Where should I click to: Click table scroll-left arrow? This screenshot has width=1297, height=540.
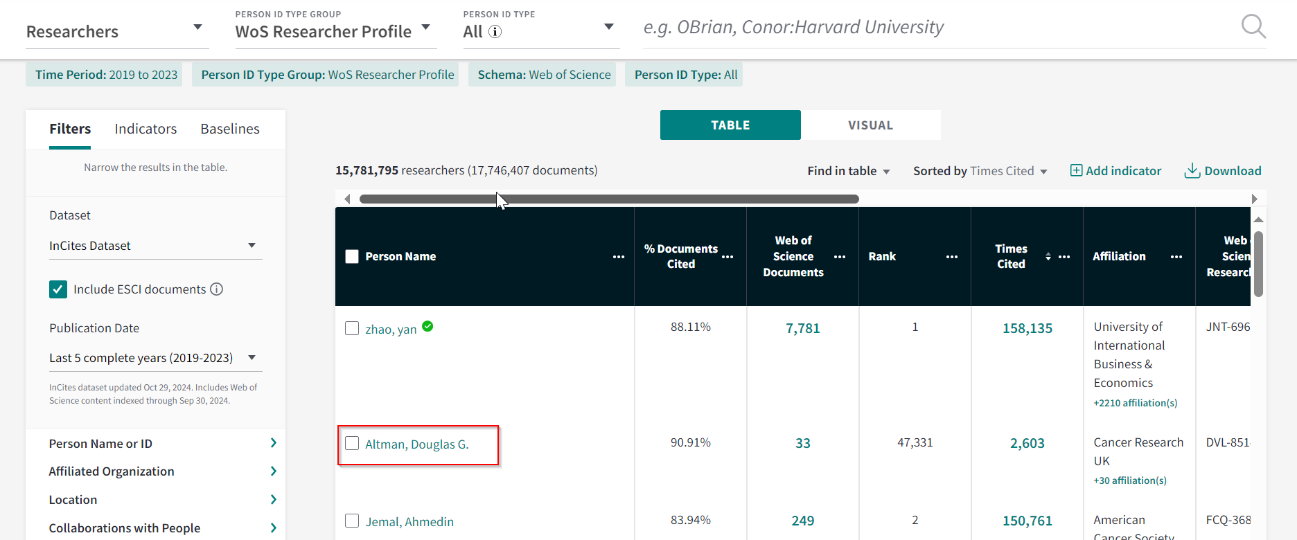pos(347,199)
